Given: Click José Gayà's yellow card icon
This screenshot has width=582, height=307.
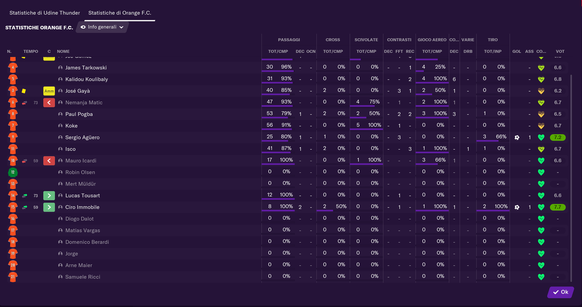Looking at the screenshot, I should [x=24, y=91].
